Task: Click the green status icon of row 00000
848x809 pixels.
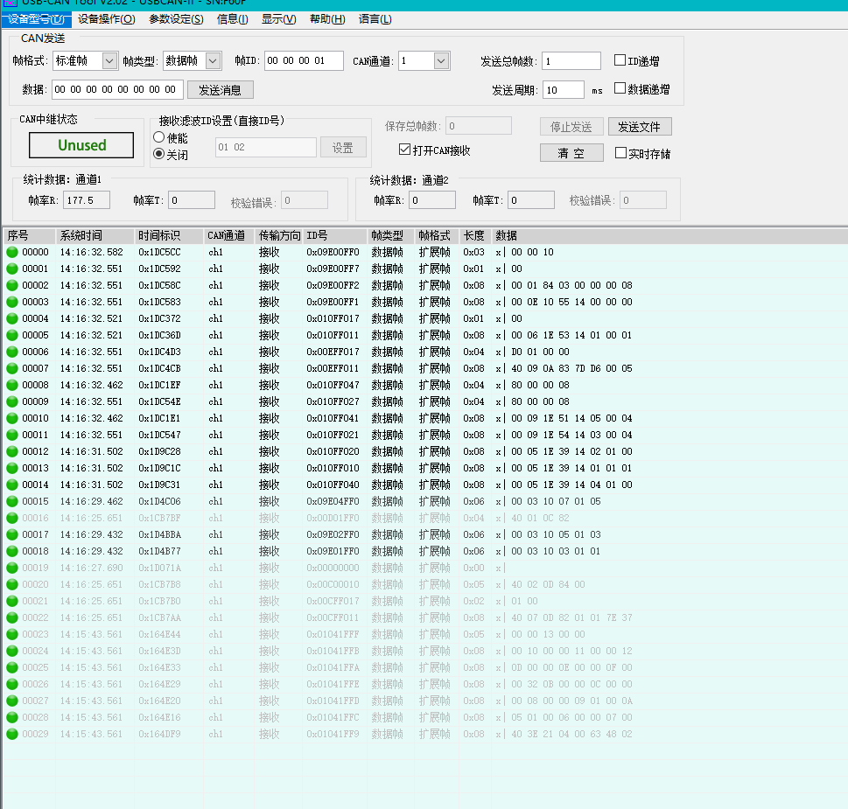Action: [x=12, y=252]
